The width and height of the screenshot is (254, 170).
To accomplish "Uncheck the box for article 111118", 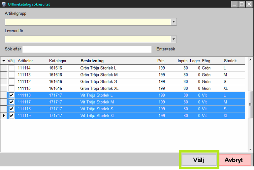I will coord(12,95).
